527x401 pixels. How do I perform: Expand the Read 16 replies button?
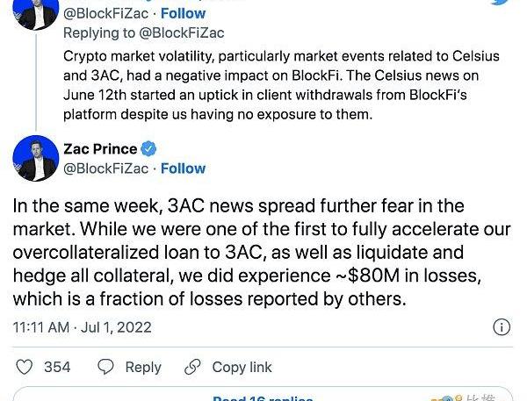tap(263, 397)
